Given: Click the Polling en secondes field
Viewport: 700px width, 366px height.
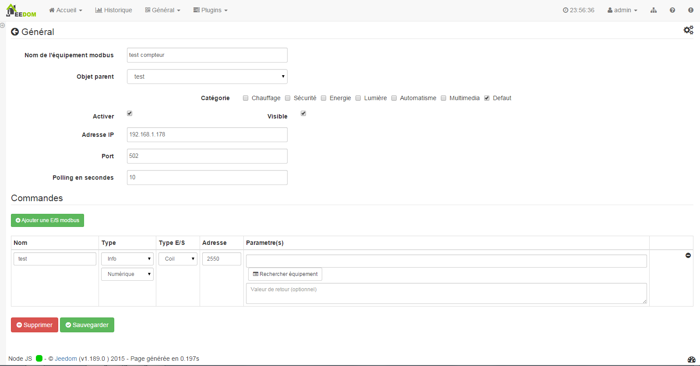Looking at the screenshot, I should [x=207, y=178].
